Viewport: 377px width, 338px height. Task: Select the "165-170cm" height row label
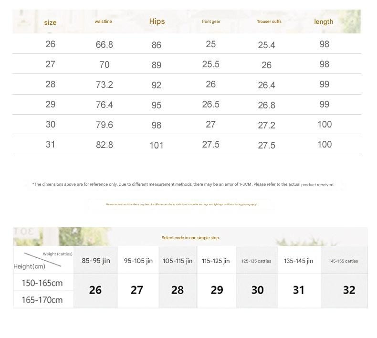[42, 300]
